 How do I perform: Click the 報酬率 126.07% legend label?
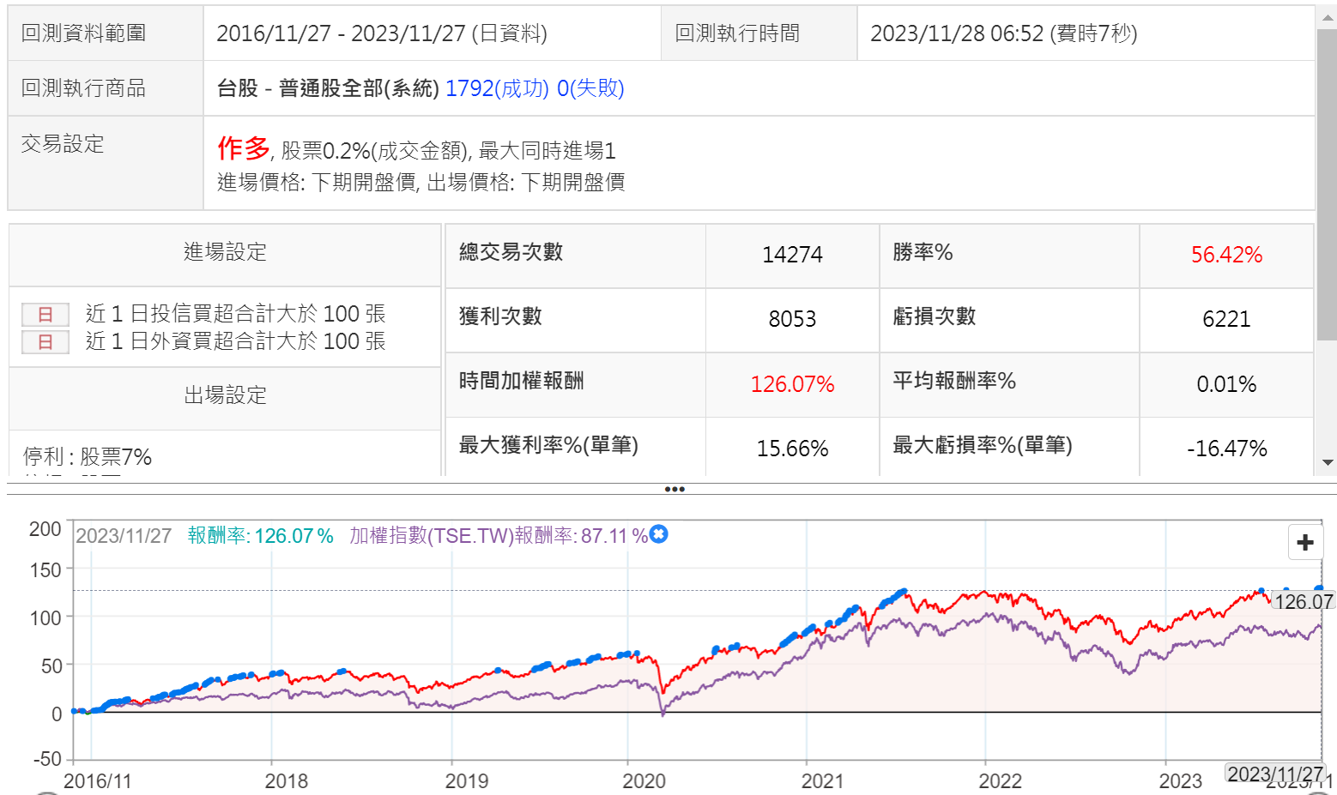coord(260,536)
